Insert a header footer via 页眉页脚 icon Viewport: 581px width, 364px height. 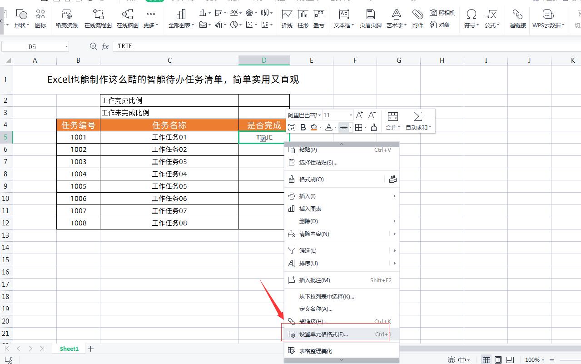pos(370,18)
